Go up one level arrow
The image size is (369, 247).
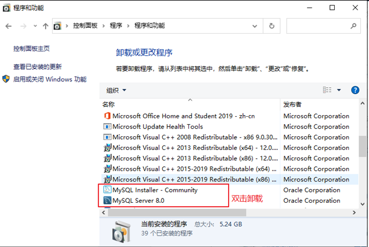coord(45,26)
